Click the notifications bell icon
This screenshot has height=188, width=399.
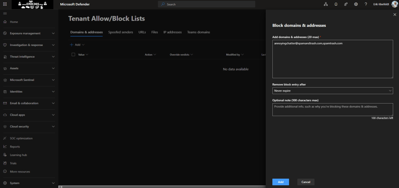pyautogui.click(x=336, y=4)
